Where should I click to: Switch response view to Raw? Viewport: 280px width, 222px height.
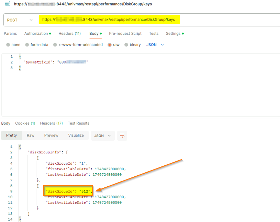[x=31, y=136]
